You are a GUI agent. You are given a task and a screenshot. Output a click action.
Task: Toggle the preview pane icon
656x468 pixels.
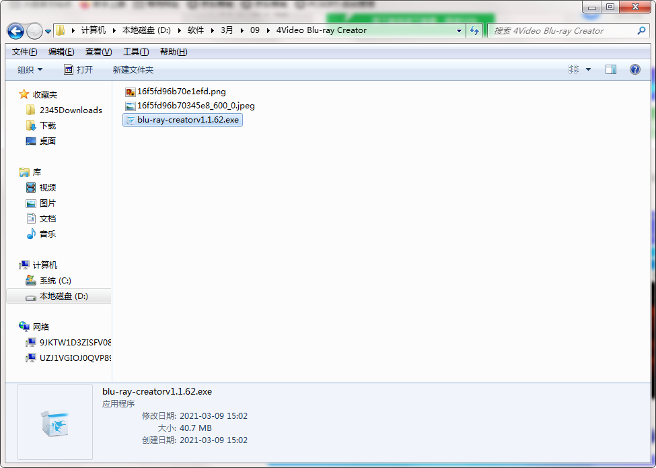coord(611,69)
